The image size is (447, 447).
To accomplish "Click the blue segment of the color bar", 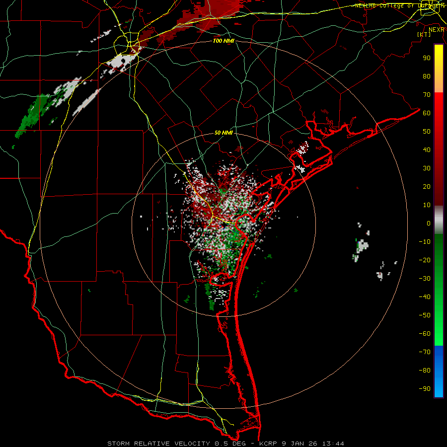I will (x=439, y=372).
